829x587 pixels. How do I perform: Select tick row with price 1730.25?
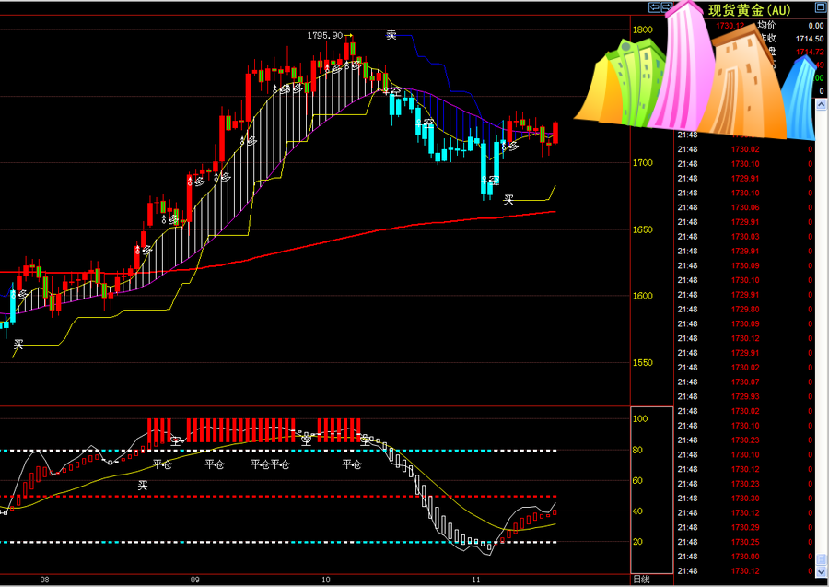[745, 542]
